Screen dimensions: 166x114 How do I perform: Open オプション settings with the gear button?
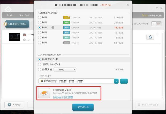tap(14, 105)
